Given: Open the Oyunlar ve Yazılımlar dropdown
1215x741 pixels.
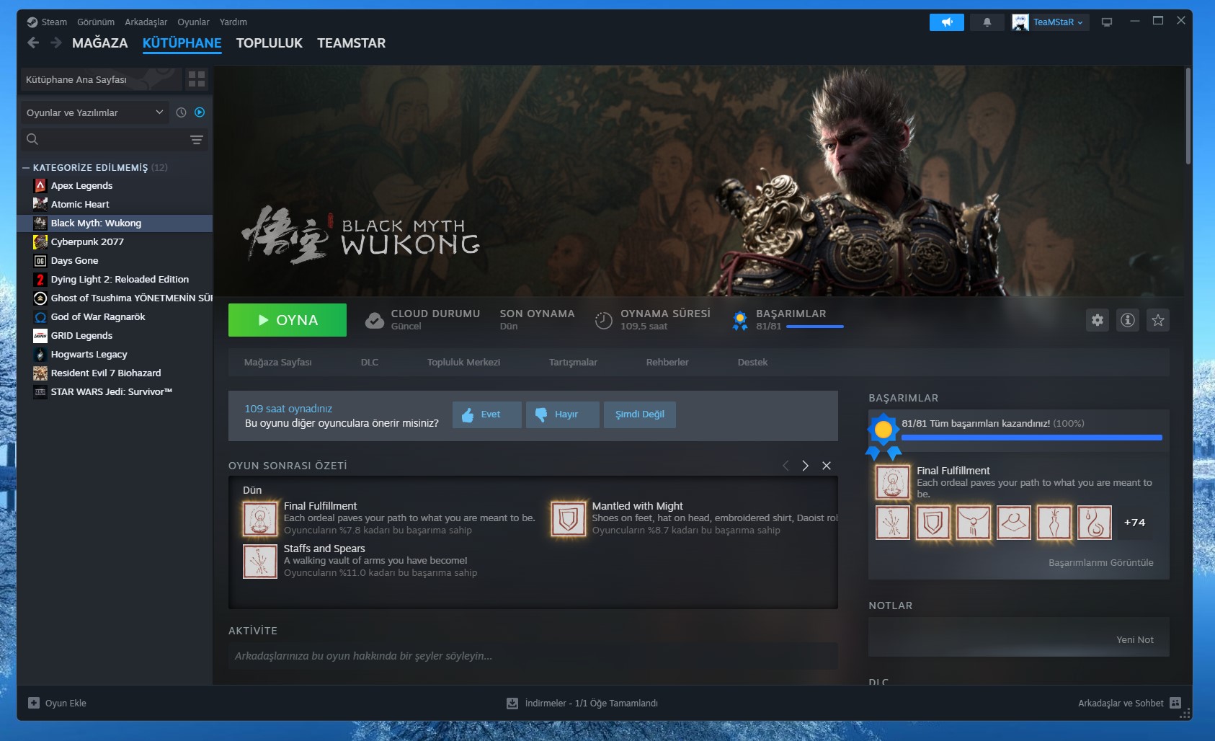Looking at the screenshot, I should tap(94, 112).
